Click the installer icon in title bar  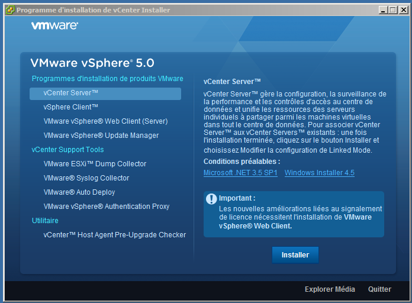(10, 10)
